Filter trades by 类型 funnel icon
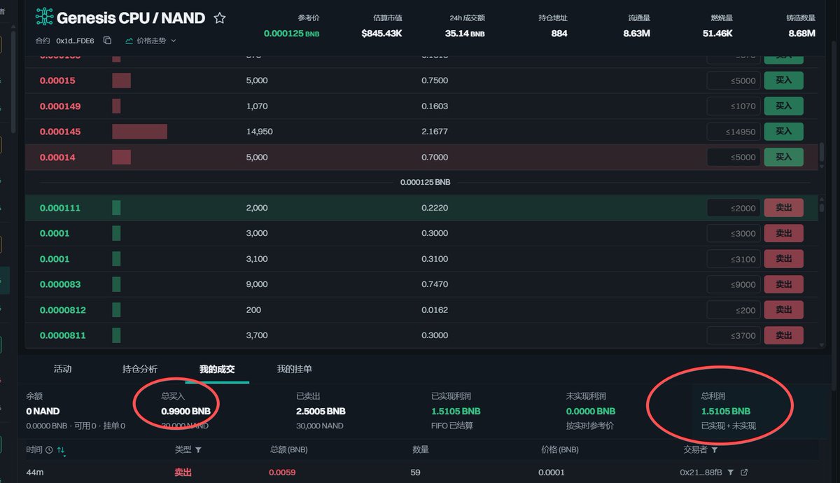Image resolution: width=840 pixels, height=483 pixels. [198, 450]
